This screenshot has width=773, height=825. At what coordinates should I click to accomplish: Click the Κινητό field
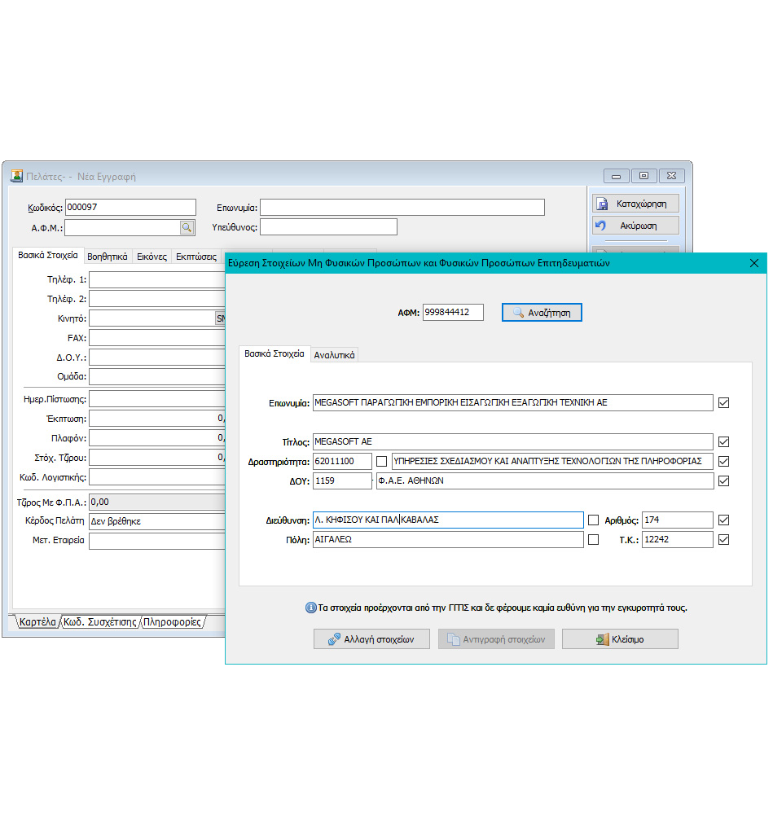(152, 318)
